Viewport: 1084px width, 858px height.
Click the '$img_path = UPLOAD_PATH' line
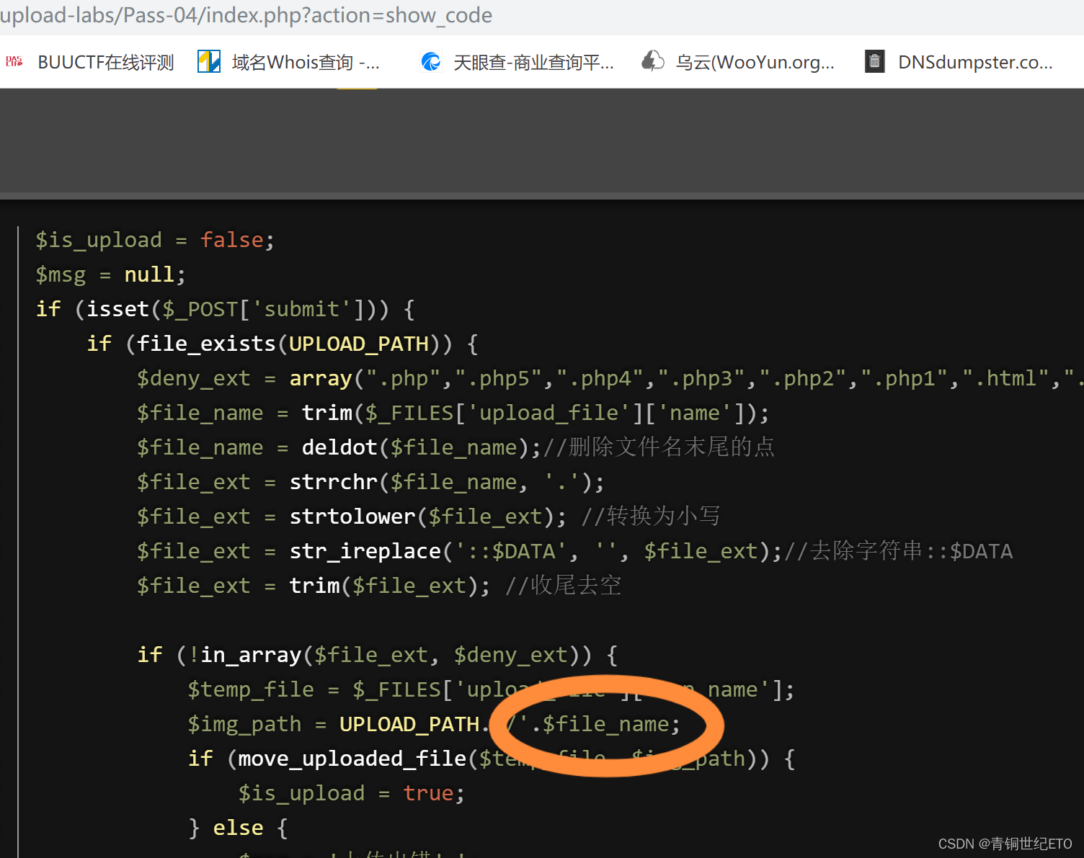point(434,724)
